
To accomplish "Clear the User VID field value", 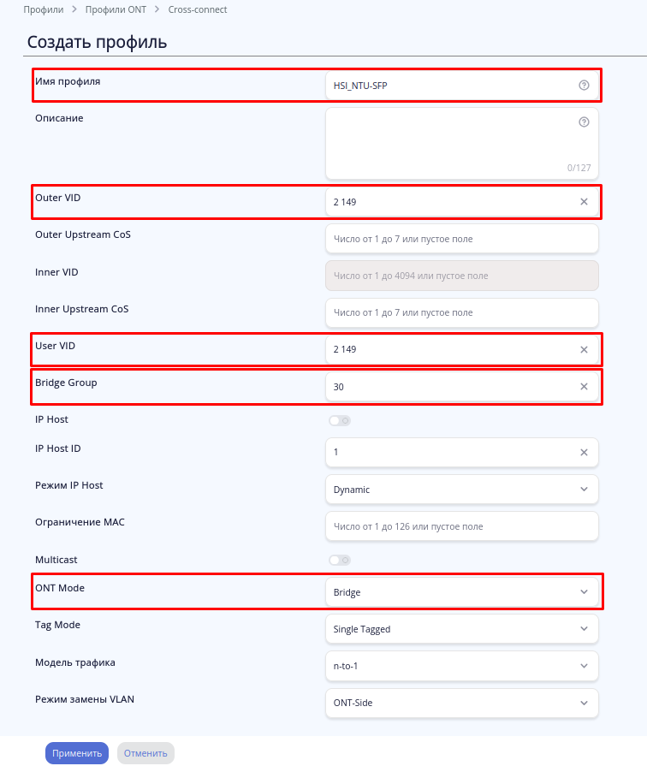I will 584,350.
